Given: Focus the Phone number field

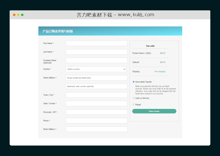Looking at the screenshot, I should coord(96,121).
